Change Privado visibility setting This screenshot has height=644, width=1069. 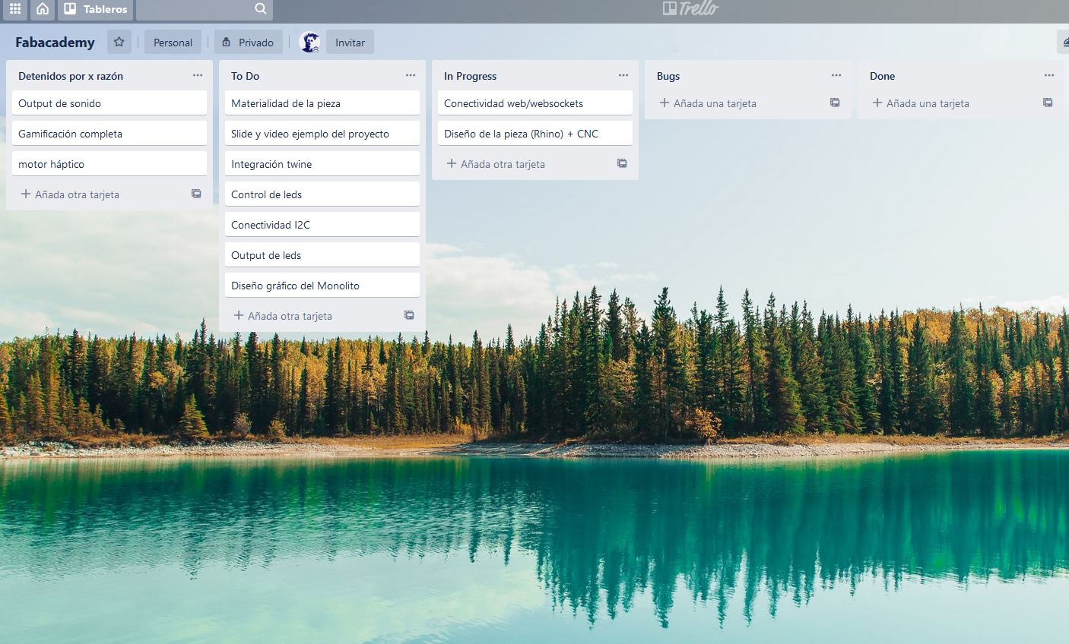pos(249,43)
